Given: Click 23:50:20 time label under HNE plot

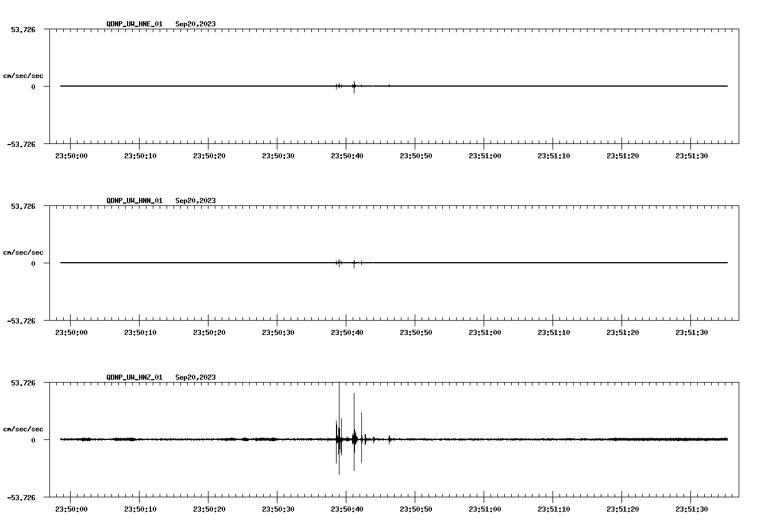Looking at the screenshot, I should click(209, 156).
